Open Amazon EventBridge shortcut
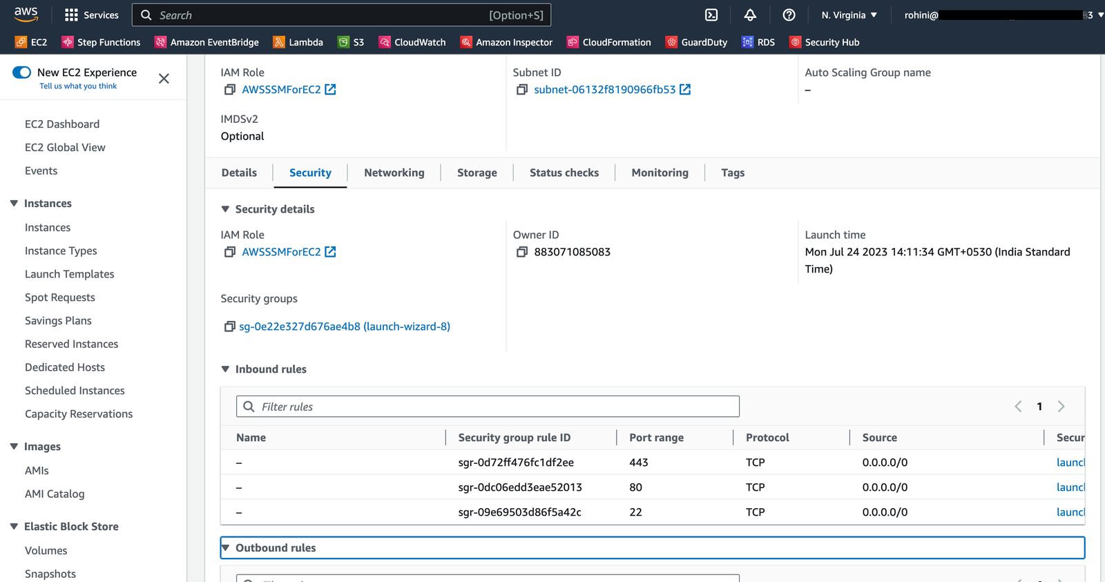 206,42
